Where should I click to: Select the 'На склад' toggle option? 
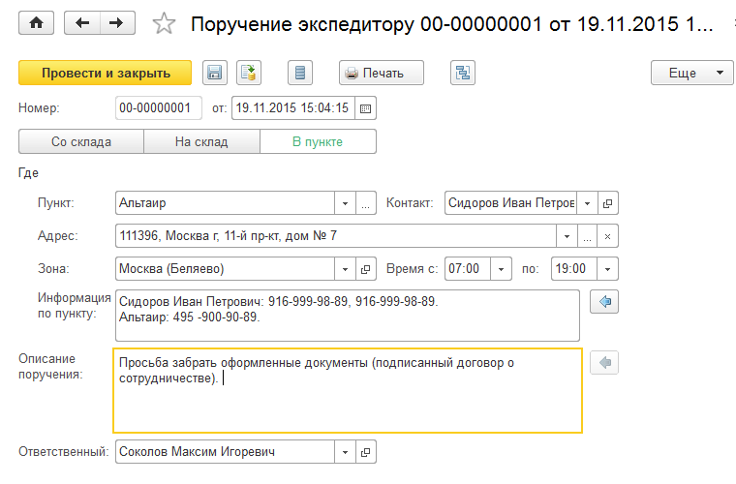pos(201,142)
